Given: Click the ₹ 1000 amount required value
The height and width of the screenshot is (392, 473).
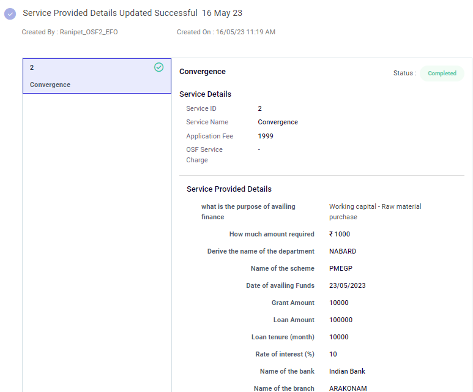Looking at the screenshot, I should tap(340, 234).
